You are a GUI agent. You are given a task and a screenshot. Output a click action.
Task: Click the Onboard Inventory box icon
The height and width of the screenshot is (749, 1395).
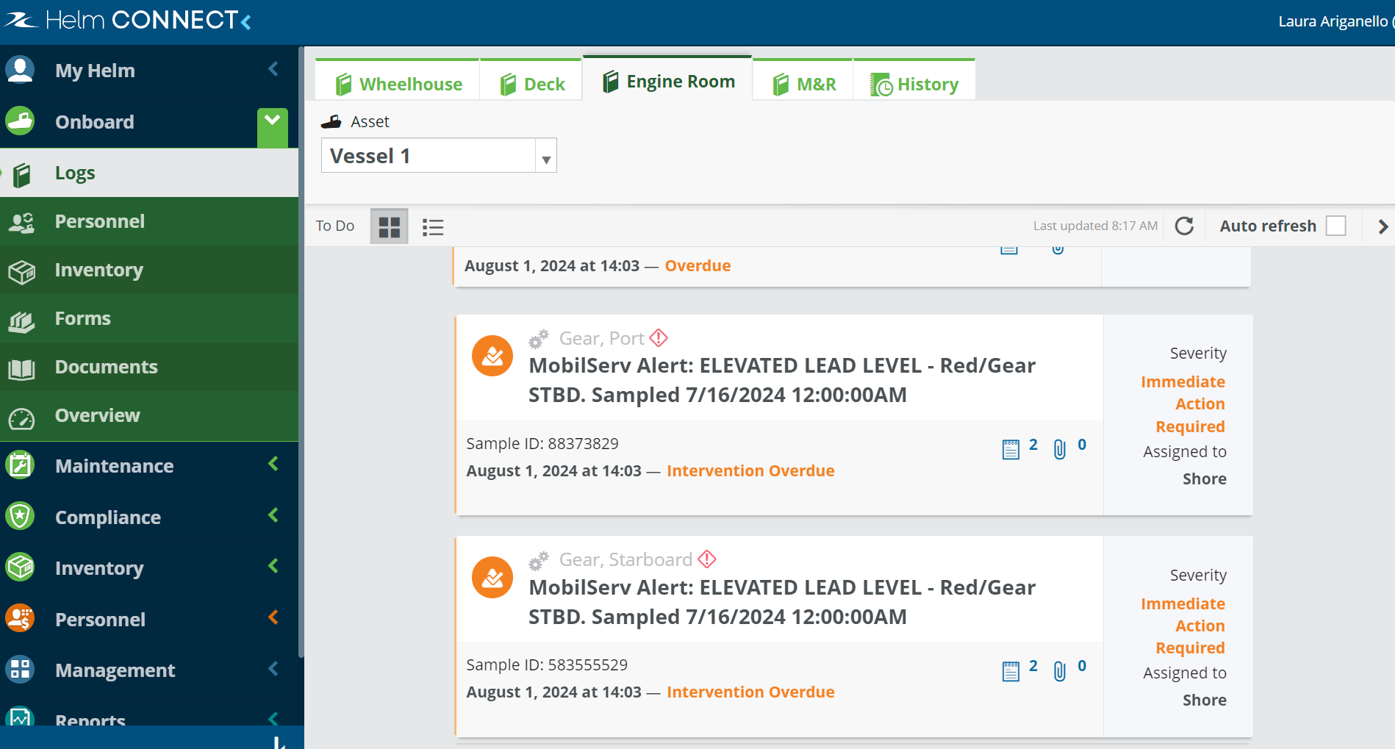21,271
